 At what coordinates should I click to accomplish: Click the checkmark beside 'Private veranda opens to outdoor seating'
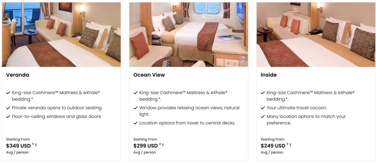[8, 108]
